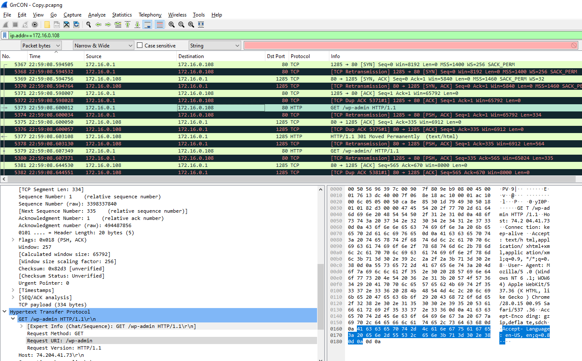This screenshot has height=361, width=582.
Task: Open the Statistics menu
Action: [x=122, y=15]
